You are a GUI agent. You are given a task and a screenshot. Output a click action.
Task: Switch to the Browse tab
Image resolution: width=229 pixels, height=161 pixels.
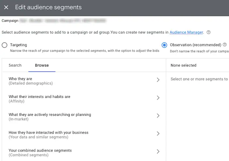click(x=42, y=65)
